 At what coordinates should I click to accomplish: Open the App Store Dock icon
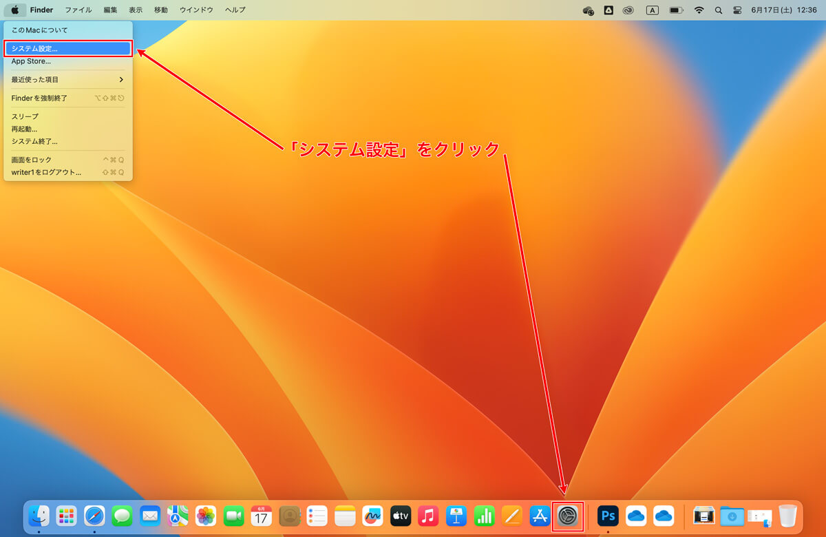(540, 516)
